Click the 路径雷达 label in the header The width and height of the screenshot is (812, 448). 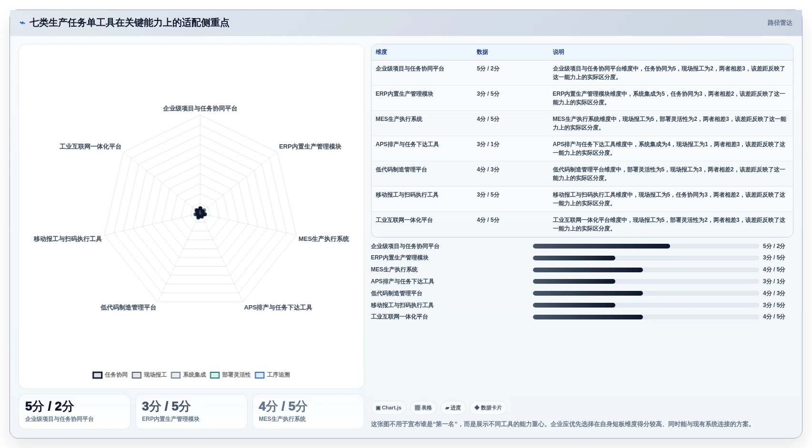[x=780, y=23]
